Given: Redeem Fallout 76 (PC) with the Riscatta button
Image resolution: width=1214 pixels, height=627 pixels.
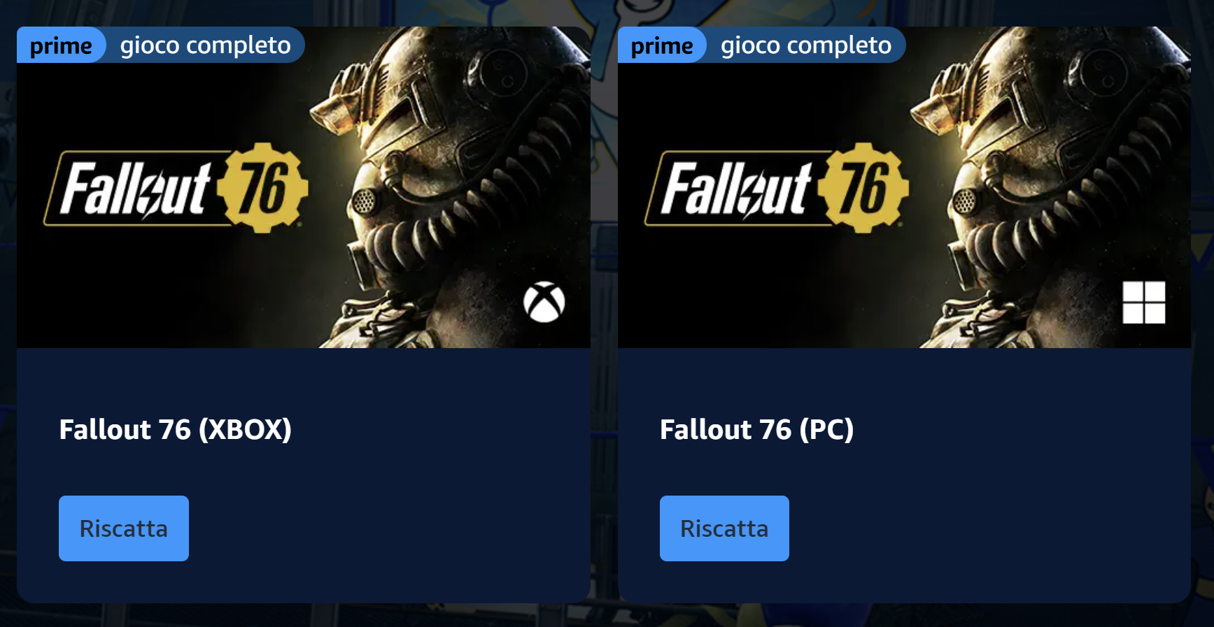Looking at the screenshot, I should pos(724,528).
